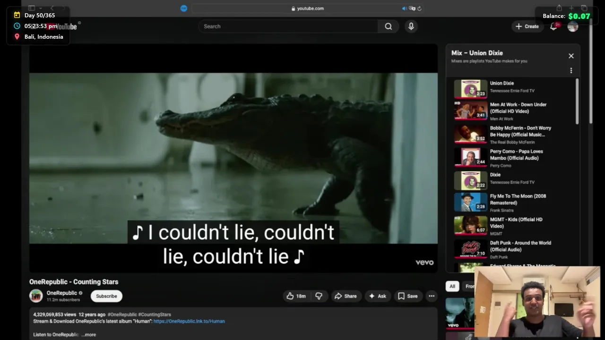Image resolution: width=605 pixels, height=340 pixels.
Task: Play Fly Me To The Moon (2008 Remastered)
Action: (x=513, y=203)
